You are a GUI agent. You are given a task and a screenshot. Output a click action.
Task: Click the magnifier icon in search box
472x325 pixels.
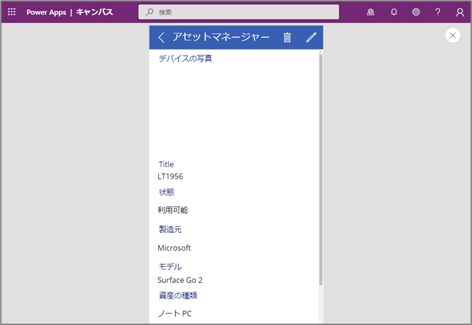(x=149, y=12)
